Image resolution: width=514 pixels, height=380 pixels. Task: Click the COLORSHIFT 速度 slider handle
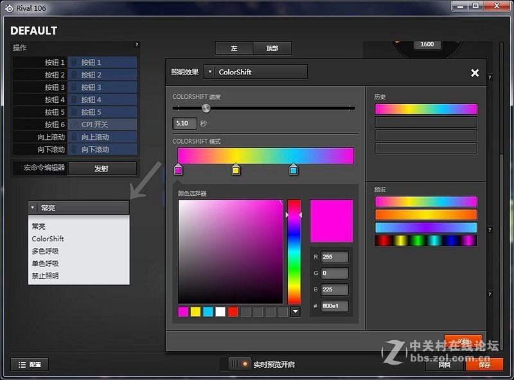pyautogui.click(x=206, y=108)
